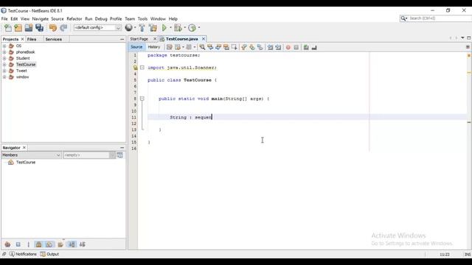Close the TestCourse.java tab
This screenshot has width=472, height=265.
click(204, 39)
